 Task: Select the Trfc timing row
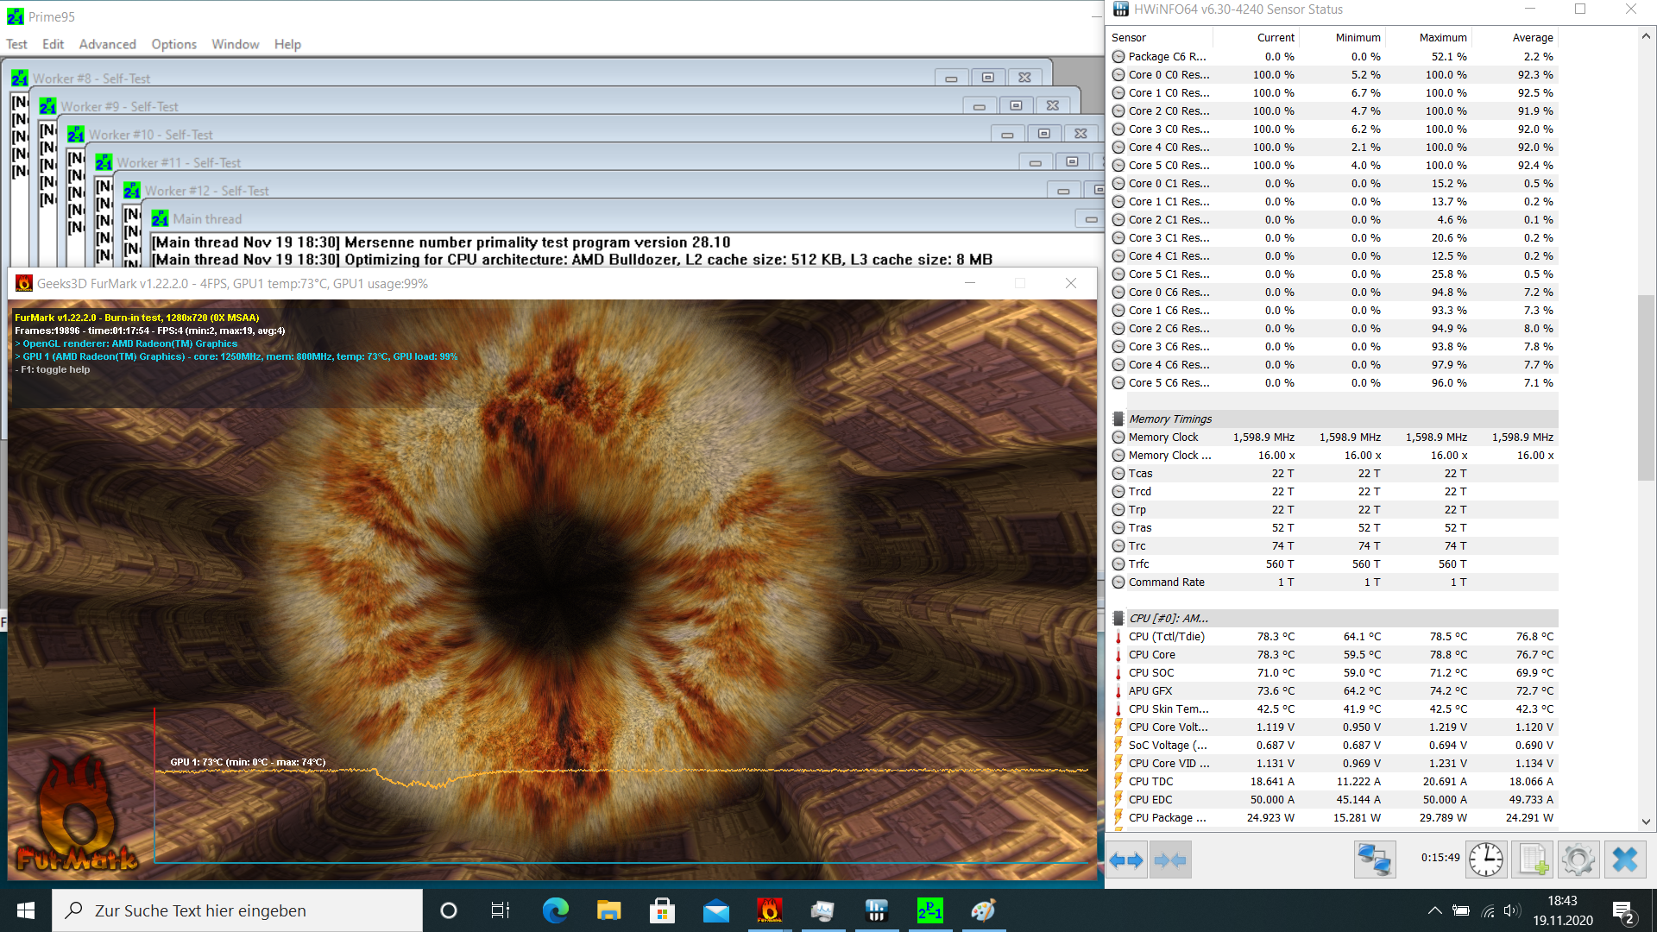click(x=1333, y=564)
